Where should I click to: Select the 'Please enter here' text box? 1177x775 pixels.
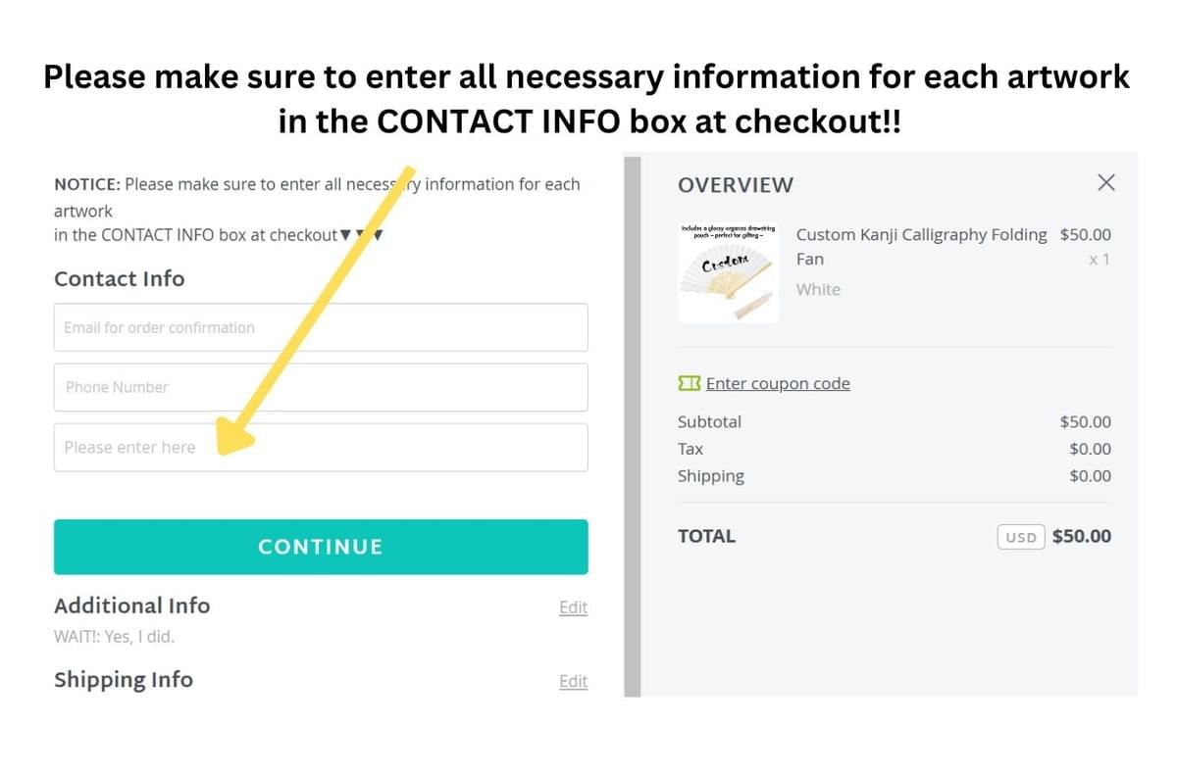click(x=321, y=447)
